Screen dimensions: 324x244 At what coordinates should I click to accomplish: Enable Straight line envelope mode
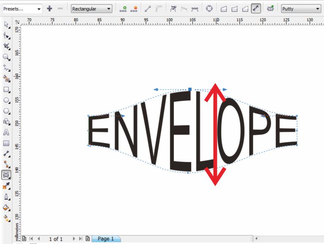[x=224, y=9]
